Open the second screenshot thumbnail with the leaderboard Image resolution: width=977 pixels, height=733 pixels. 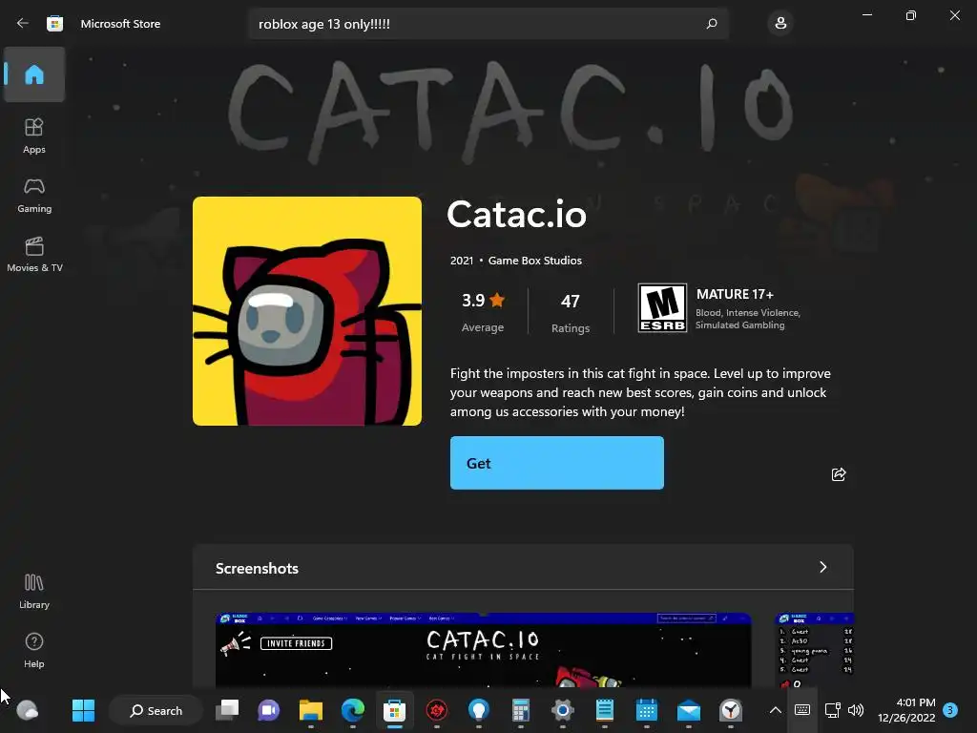(815, 651)
